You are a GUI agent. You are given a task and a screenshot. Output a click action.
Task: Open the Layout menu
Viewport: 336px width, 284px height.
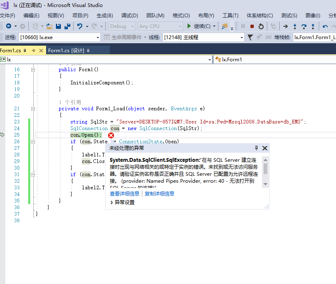point(206,16)
